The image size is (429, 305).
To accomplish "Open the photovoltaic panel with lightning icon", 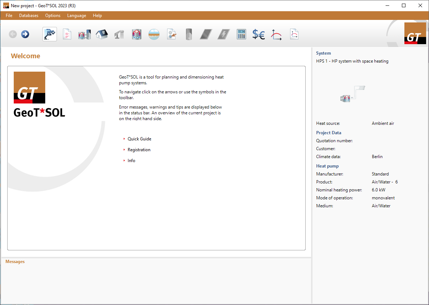I will 224,34.
